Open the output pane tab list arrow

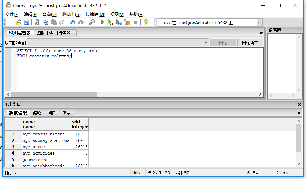coord(299,113)
